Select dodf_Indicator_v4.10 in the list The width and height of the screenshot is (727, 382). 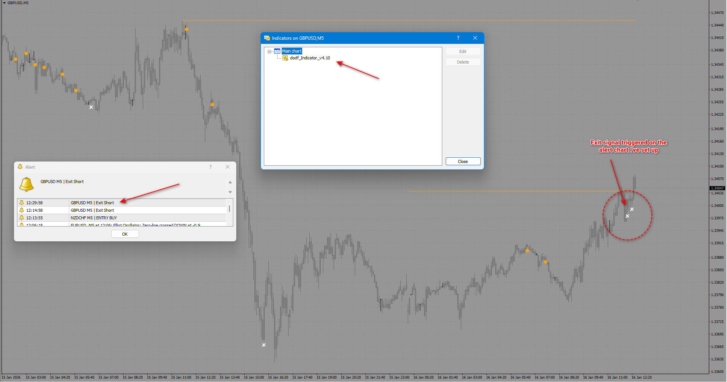(x=310, y=58)
